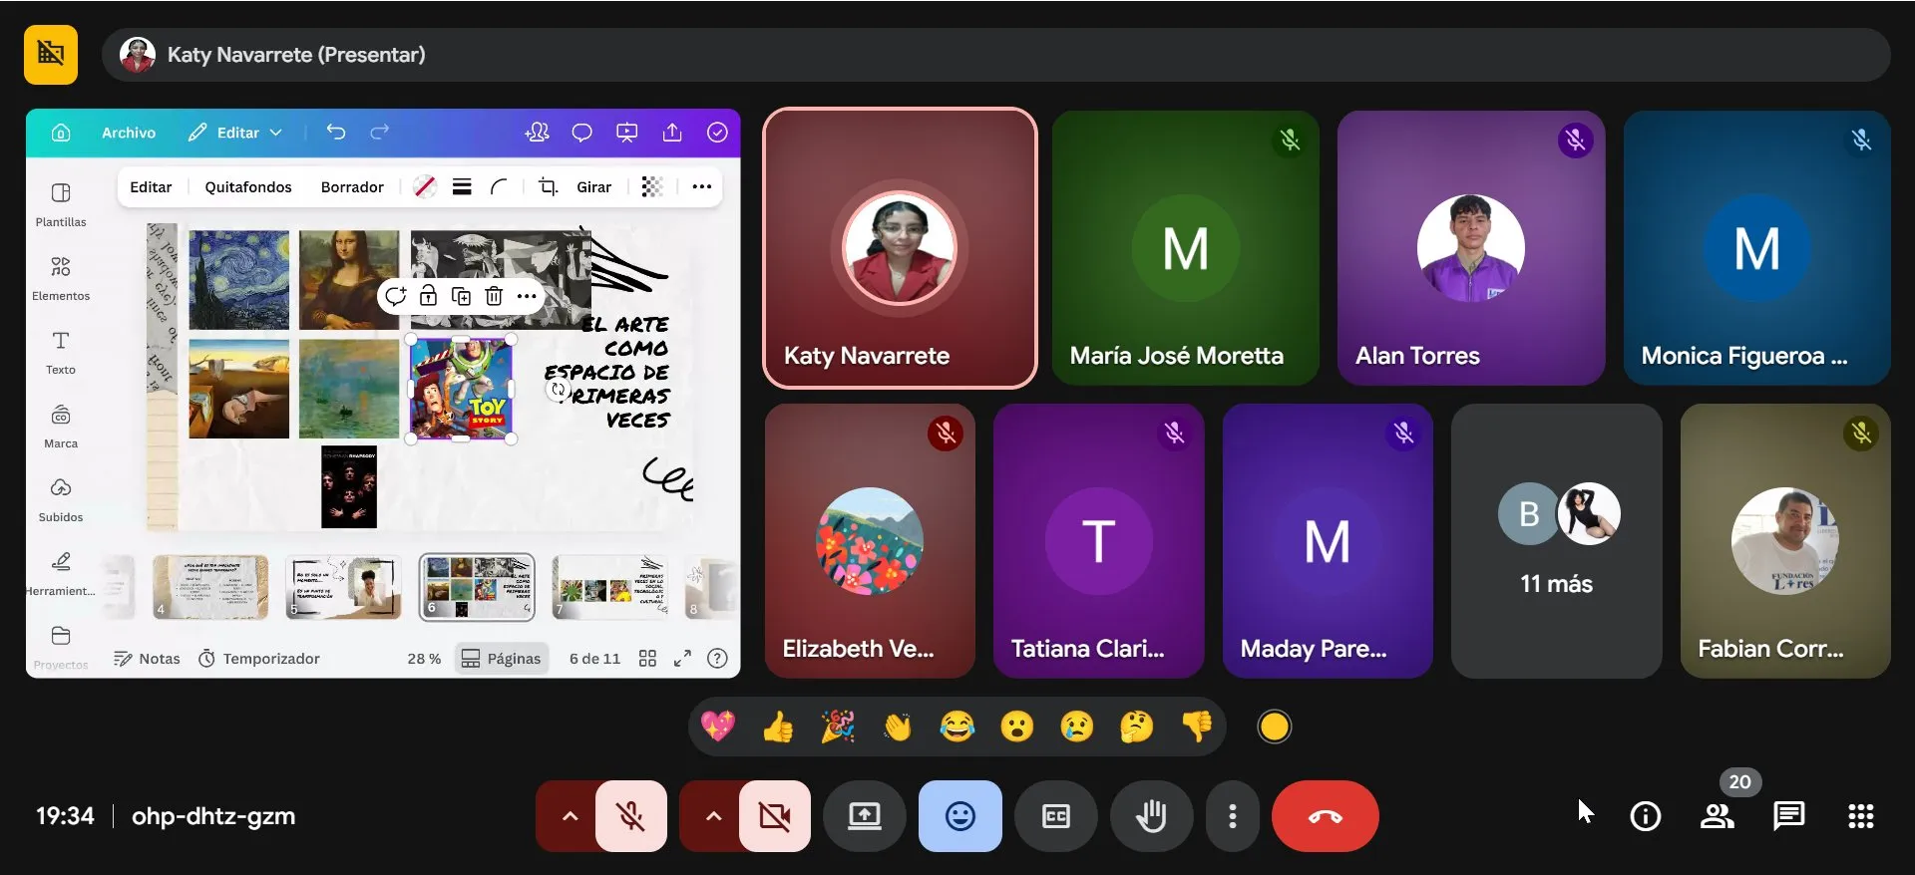Click the raise hand icon
Screen dimensions: 1915x875
(1151, 816)
